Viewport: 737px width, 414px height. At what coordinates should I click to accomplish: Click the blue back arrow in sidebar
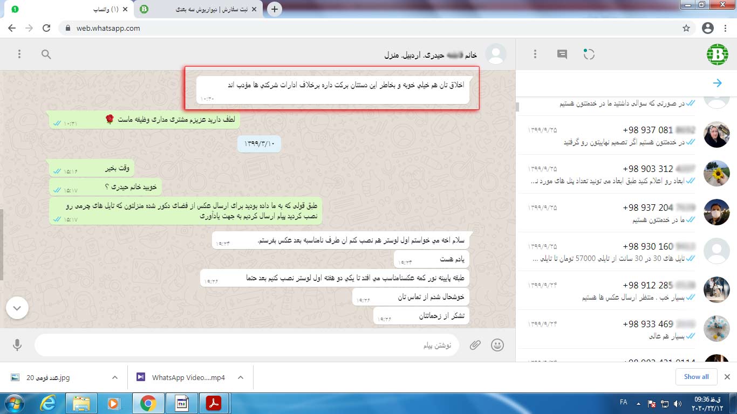point(718,83)
